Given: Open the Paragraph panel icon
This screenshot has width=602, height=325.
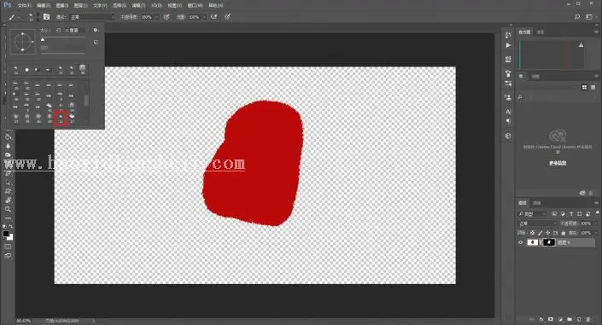Looking at the screenshot, I should (x=508, y=121).
